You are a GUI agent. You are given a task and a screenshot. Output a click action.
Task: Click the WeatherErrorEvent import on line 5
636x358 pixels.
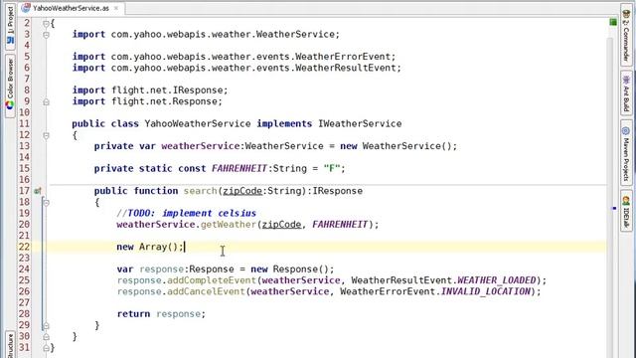[235, 57]
